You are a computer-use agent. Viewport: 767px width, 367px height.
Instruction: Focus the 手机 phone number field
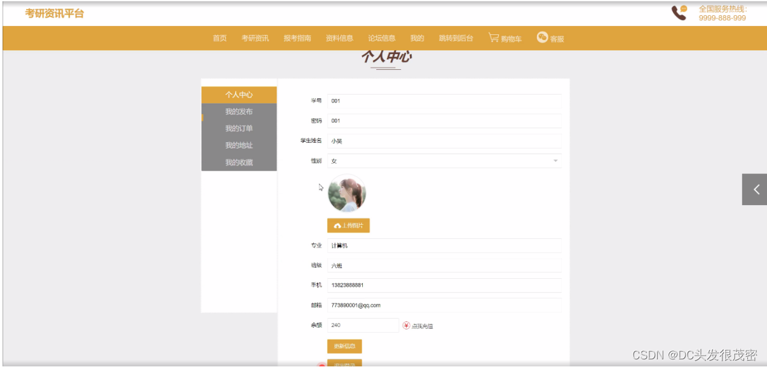click(444, 285)
